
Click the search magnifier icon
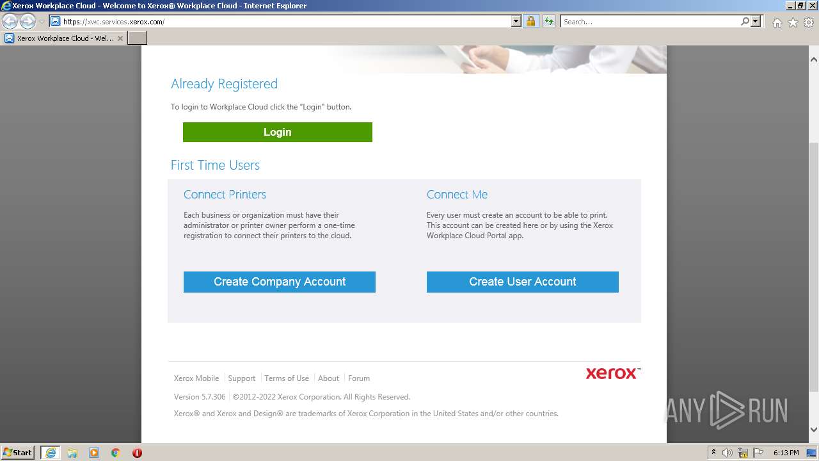point(745,22)
